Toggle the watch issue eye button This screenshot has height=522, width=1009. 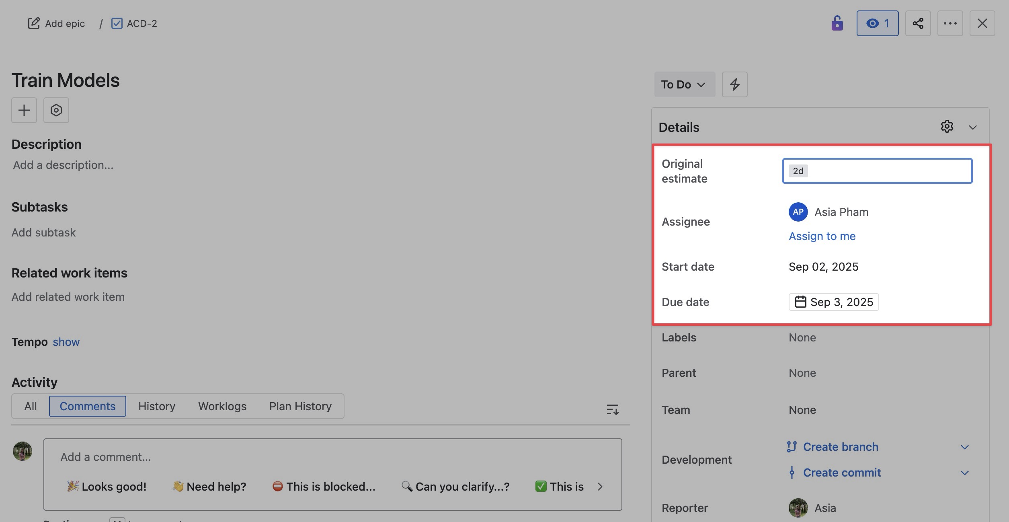pyautogui.click(x=877, y=23)
